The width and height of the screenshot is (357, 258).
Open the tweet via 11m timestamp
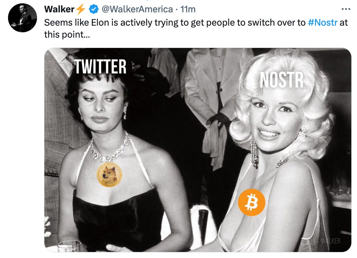[x=188, y=9]
